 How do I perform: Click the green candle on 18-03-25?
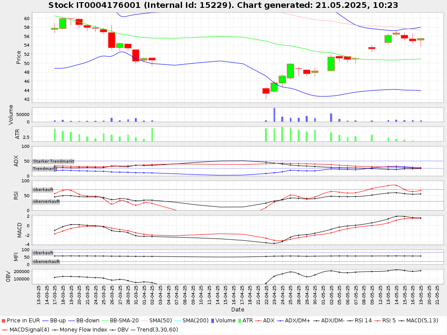(63, 24)
